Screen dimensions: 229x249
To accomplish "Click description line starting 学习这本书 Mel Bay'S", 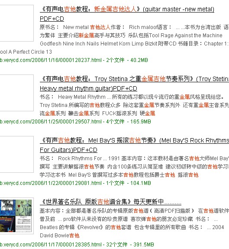I will click(119, 175).
